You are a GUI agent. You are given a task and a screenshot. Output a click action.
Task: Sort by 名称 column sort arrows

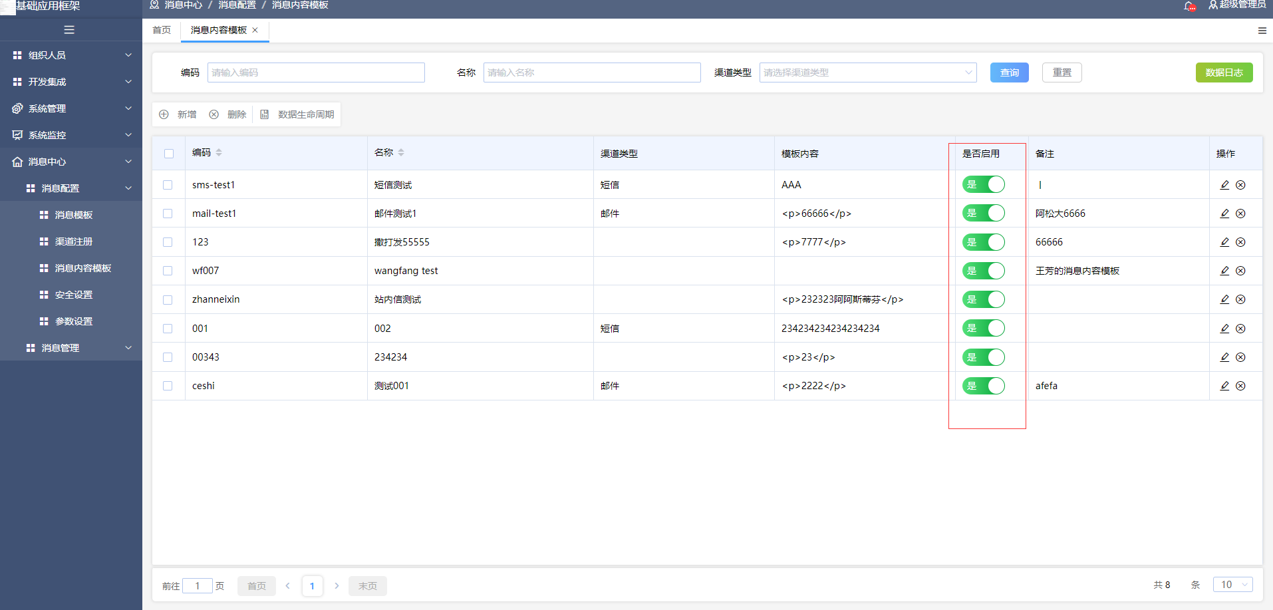[401, 152]
